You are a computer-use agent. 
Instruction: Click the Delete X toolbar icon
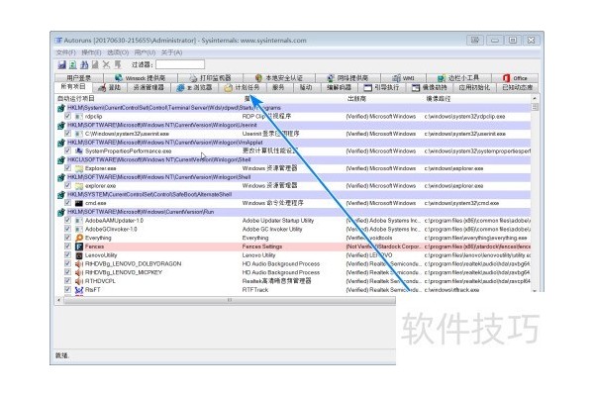pyautogui.click(x=106, y=64)
